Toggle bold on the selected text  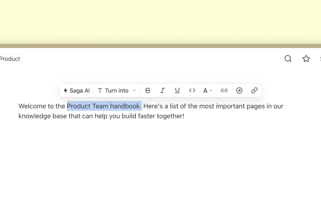(x=148, y=90)
